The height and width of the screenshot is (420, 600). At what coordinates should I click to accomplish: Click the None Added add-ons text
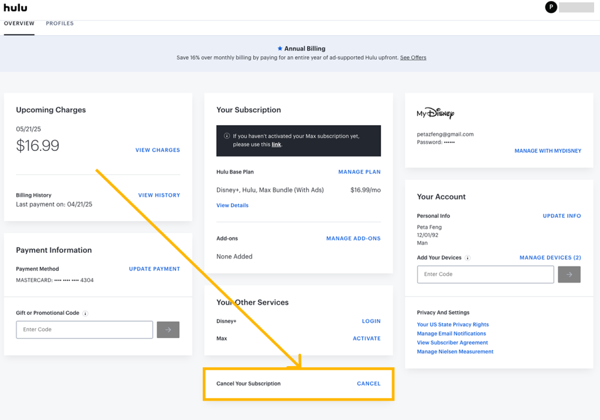coord(234,256)
